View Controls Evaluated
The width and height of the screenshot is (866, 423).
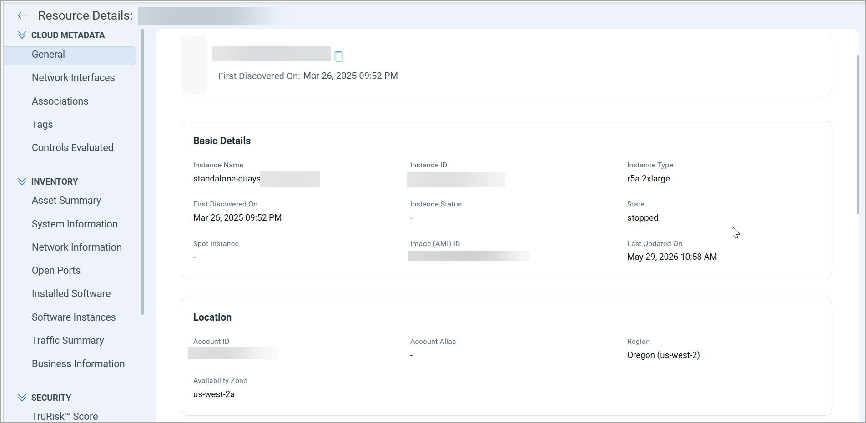tap(73, 148)
